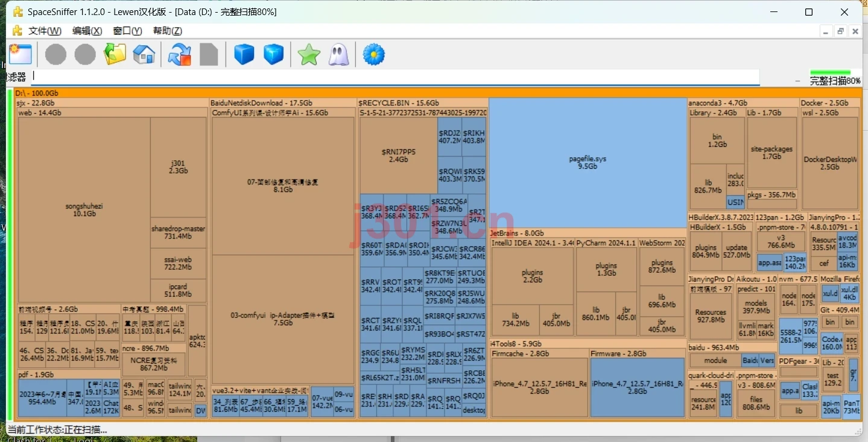Select the lib 826.7Mb block

click(x=708, y=186)
